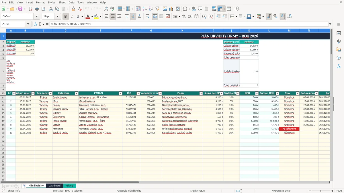Viewport: 344px width, 193px height.
Task: Click the formula input line
Action: pos(189,24)
